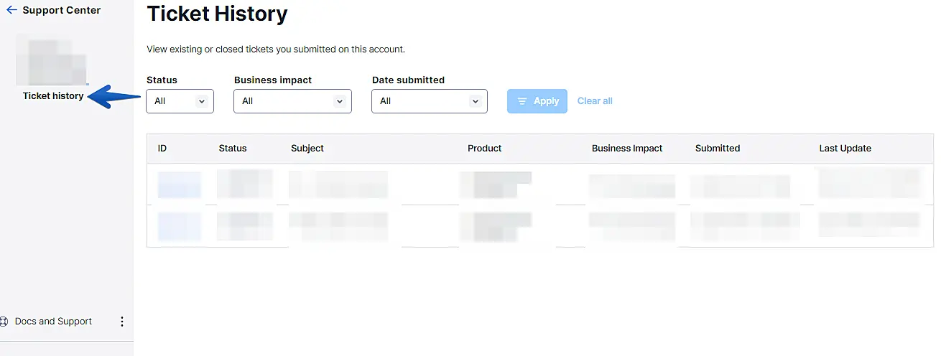
Task: Expand the Status filter dropdown
Action: point(180,101)
